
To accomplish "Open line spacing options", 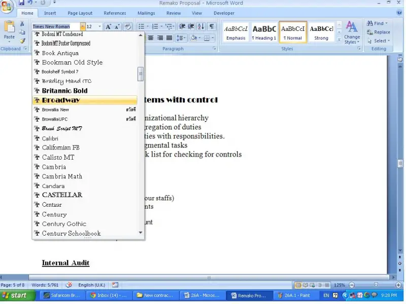I will [181, 39].
